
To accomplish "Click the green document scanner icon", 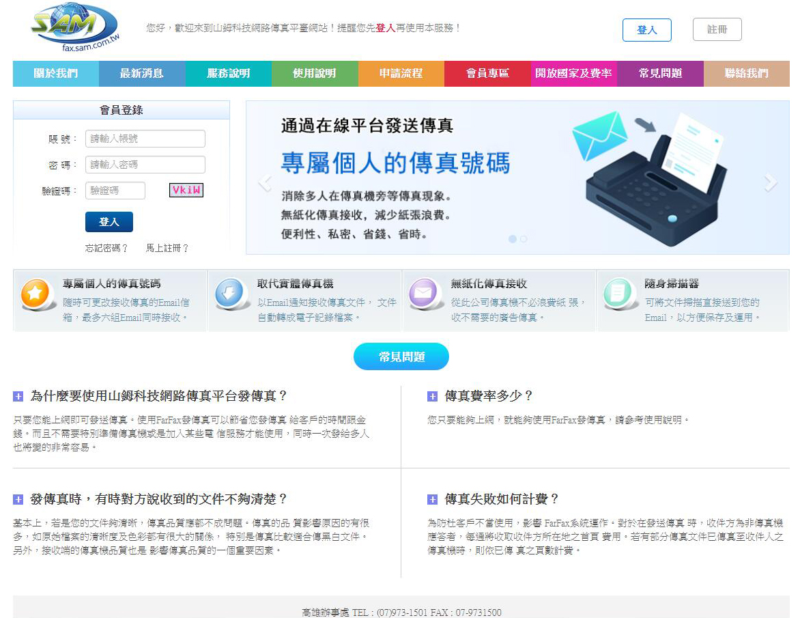I will [618, 294].
